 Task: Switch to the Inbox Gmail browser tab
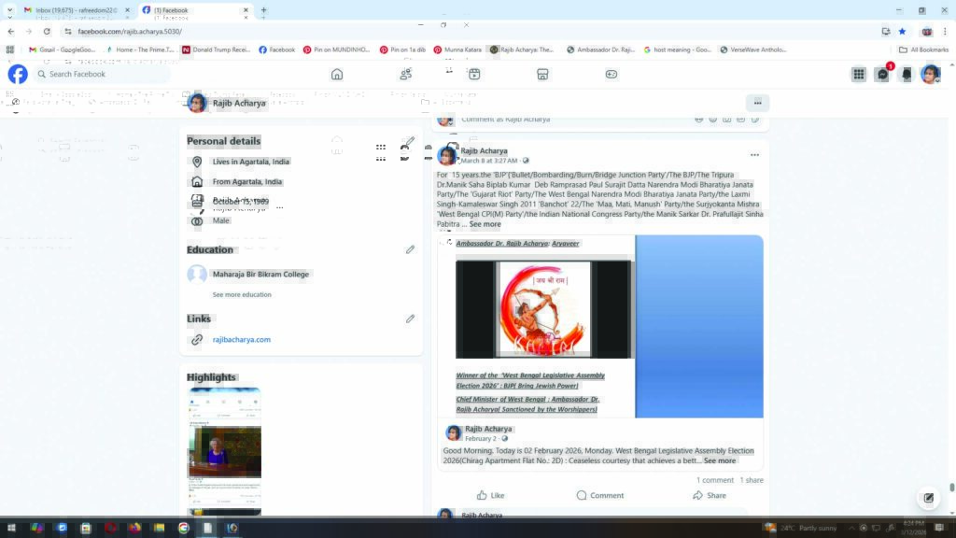pyautogui.click(x=75, y=10)
